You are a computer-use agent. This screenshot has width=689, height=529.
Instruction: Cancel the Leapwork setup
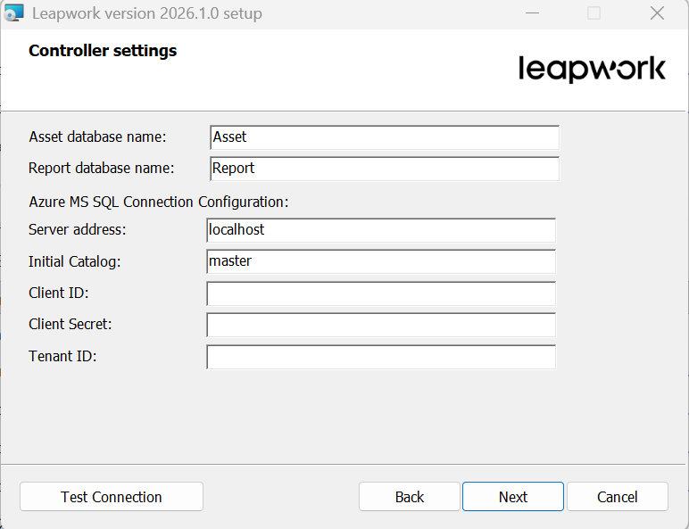pos(617,497)
